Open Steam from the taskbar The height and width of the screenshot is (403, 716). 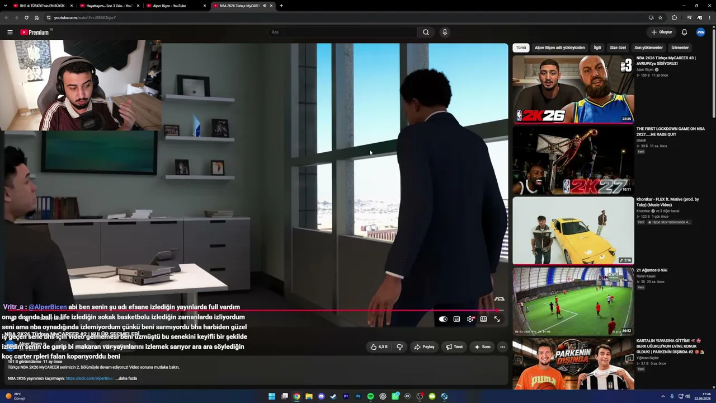click(333, 396)
